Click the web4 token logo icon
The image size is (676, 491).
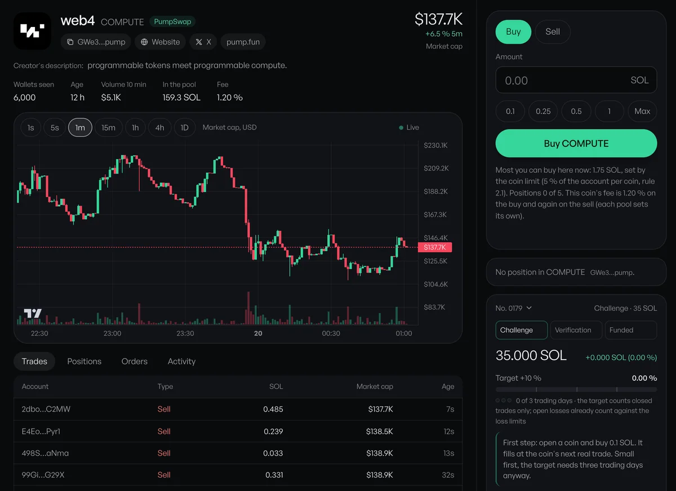tap(32, 32)
